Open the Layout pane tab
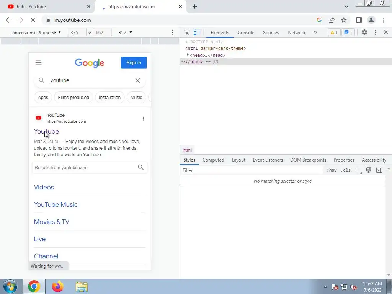The height and width of the screenshot is (294, 392). pos(238,160)
